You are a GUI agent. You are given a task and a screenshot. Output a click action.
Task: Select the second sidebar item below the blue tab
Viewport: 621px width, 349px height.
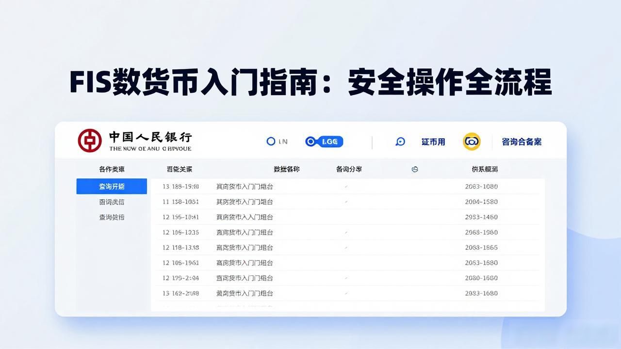pos(112,202)
